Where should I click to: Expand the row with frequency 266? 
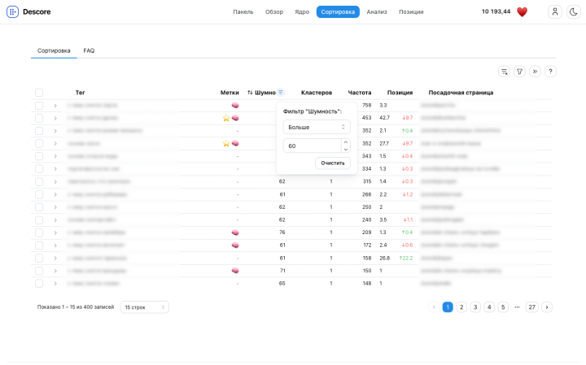55,194
